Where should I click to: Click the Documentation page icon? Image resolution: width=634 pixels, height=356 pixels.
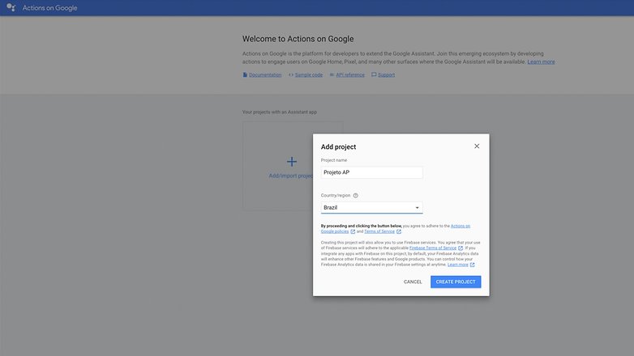click(245, 74)
